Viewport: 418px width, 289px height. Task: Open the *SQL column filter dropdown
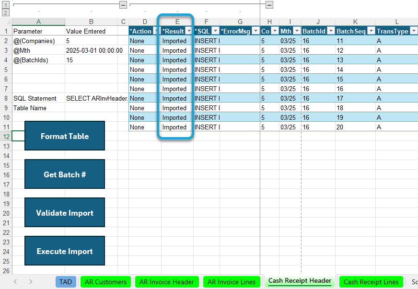coord(215,31)
